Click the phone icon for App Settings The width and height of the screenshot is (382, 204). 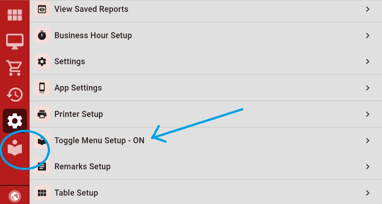(42, 88)
